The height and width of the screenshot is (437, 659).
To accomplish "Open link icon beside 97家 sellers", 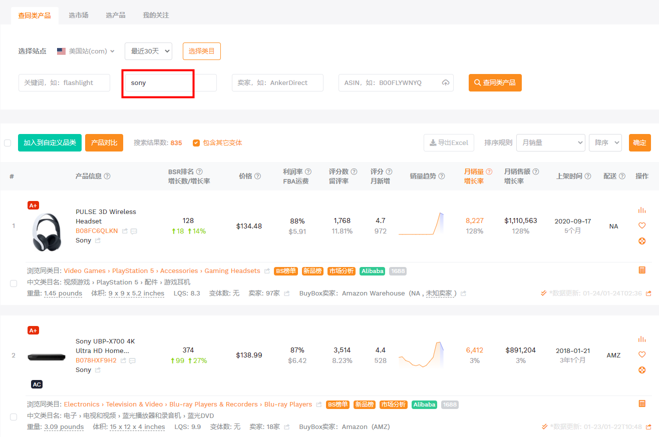I will coord(287,293).
